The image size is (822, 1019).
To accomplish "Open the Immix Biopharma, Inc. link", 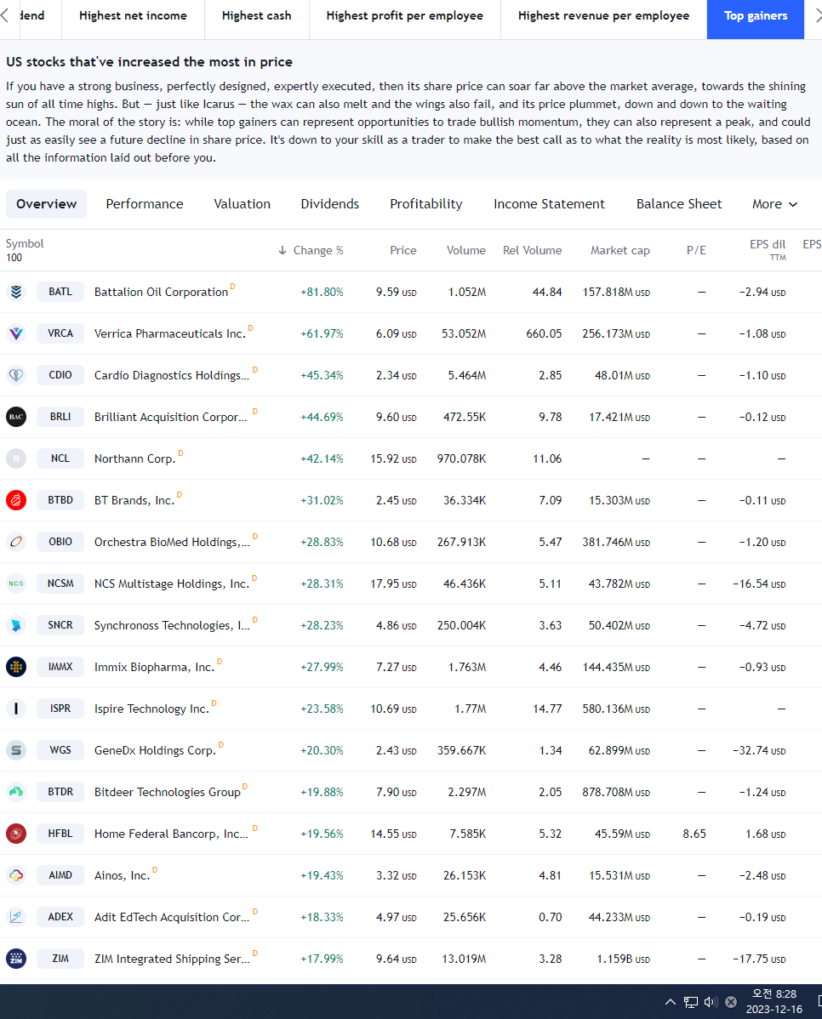I will pyautogui.click(x=154, y=667).
